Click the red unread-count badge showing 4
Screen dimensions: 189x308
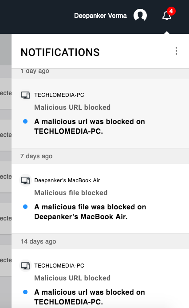(171, 11)
